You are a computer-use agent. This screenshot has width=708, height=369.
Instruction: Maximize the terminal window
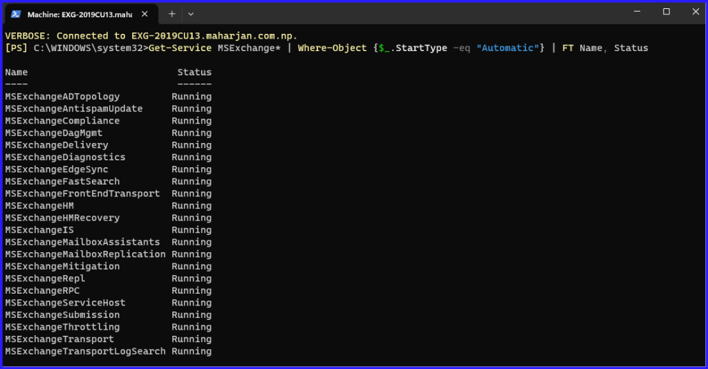[x=667, y=12]
